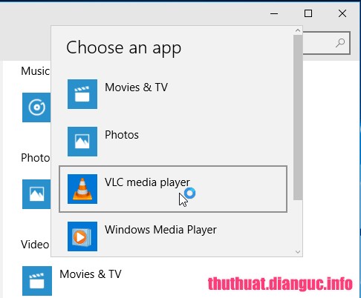The height and width of the screenshot is (298, 361).
Task: Maximize the Settings window
Action: [308, 13]
